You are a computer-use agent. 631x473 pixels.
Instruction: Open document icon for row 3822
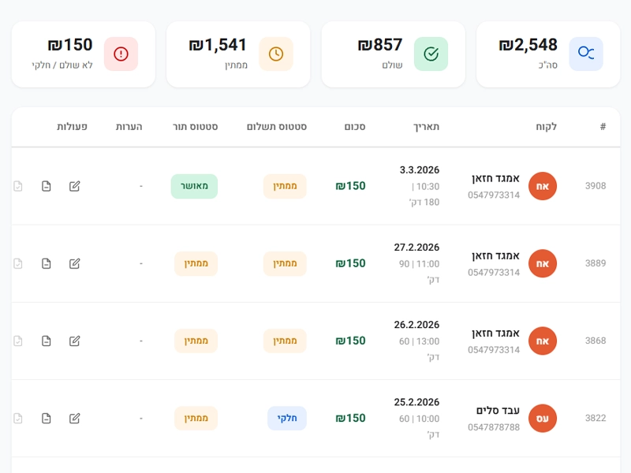(x=47, y=418)
